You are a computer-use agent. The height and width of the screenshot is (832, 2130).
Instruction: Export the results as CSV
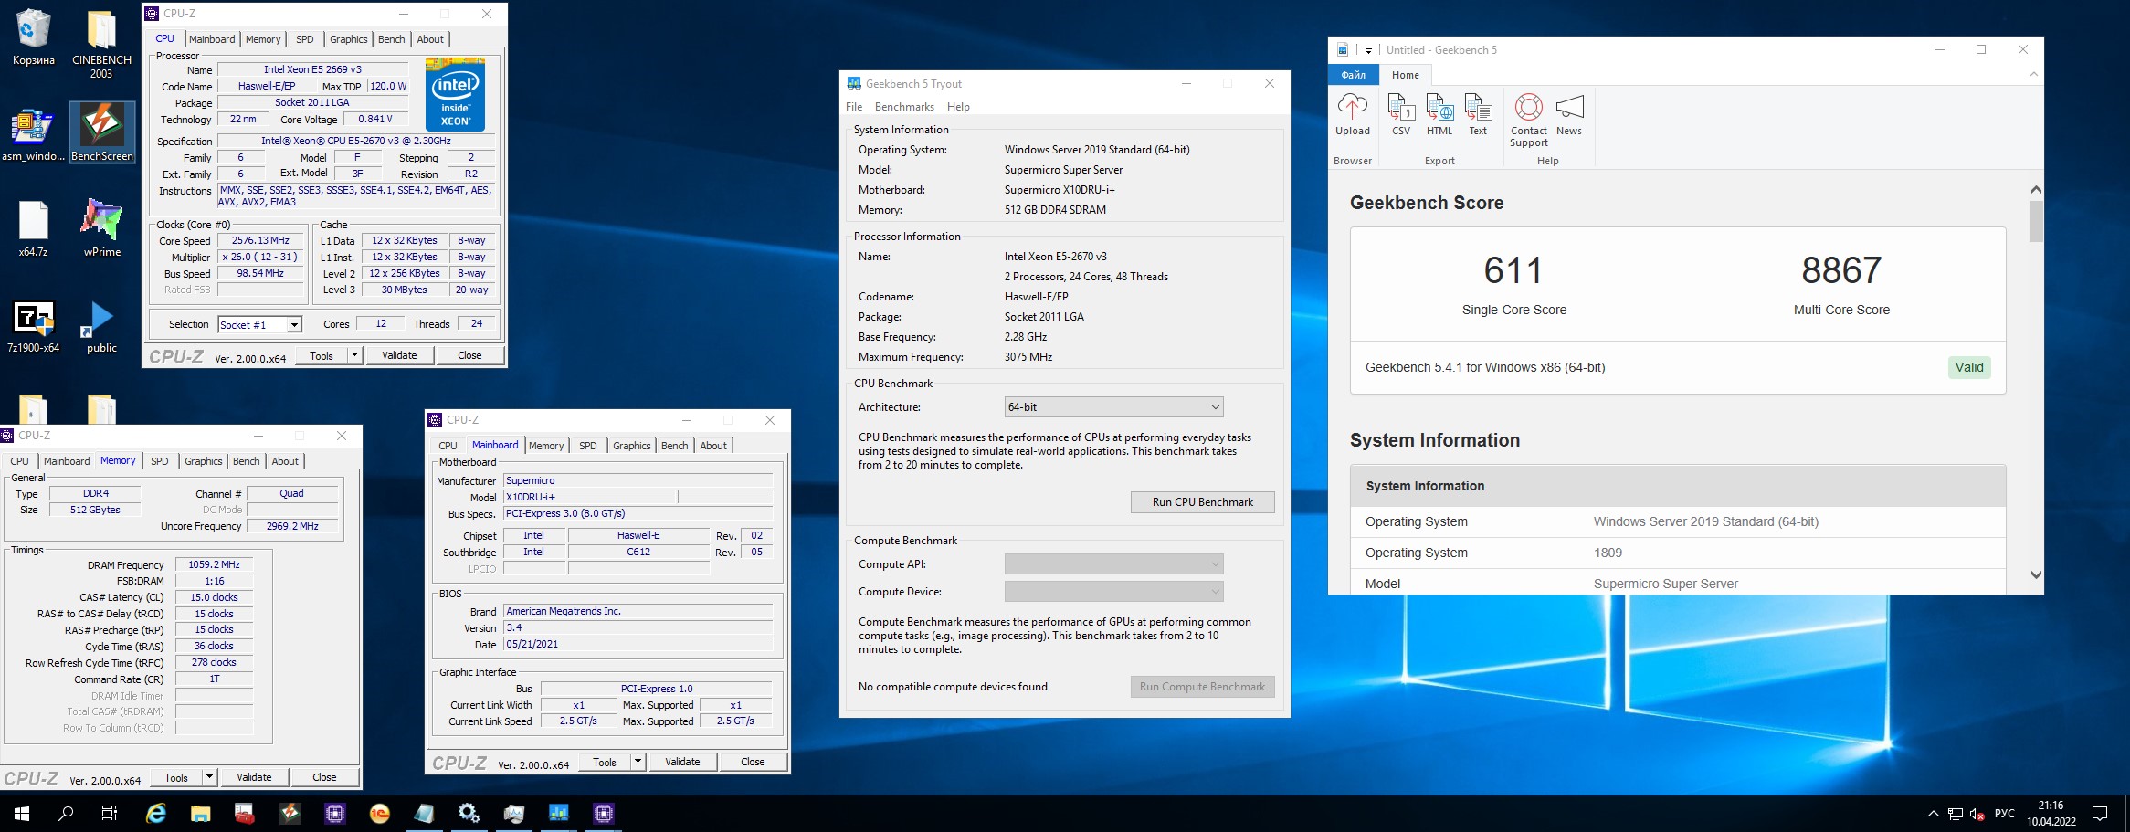pos(1401,114)
